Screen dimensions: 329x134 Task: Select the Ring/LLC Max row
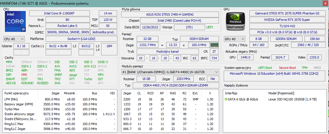60,124
